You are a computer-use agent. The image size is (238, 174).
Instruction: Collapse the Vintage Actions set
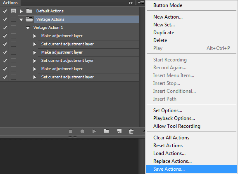[x=21, y=19]
